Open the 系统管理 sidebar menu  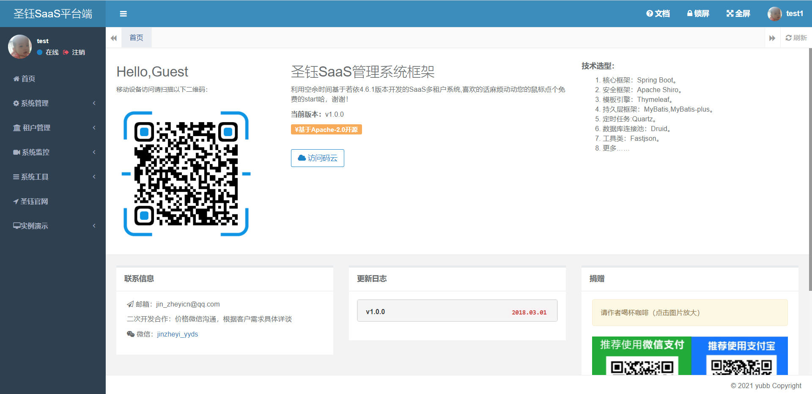[53, 103]
